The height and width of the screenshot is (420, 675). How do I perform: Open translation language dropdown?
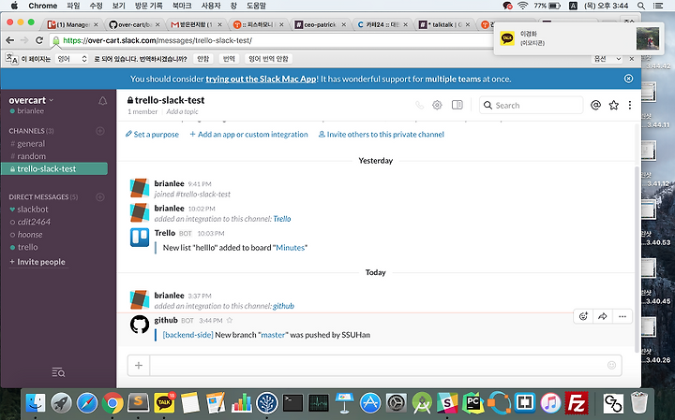(72, 59)
